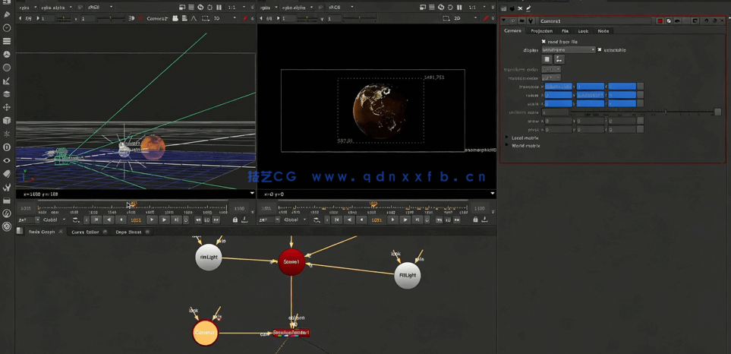Viewport: 731px width, 354px height.
Task: Click the Scene1 node
Action: pyautogui.click(x=291, y=261)
